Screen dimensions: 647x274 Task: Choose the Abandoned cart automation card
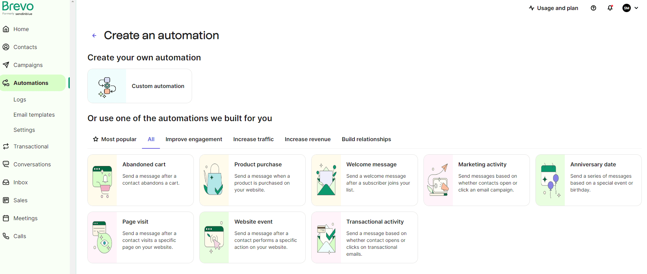pyautogui.click(x=140, y=180)
